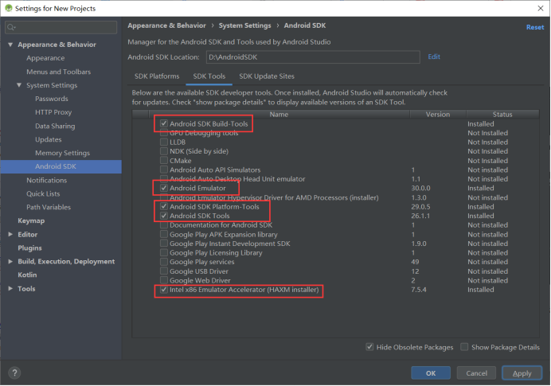Check Android Auto Desktop Head Unit emulator
The image size is (551, 386).
[x=164, y=179]
